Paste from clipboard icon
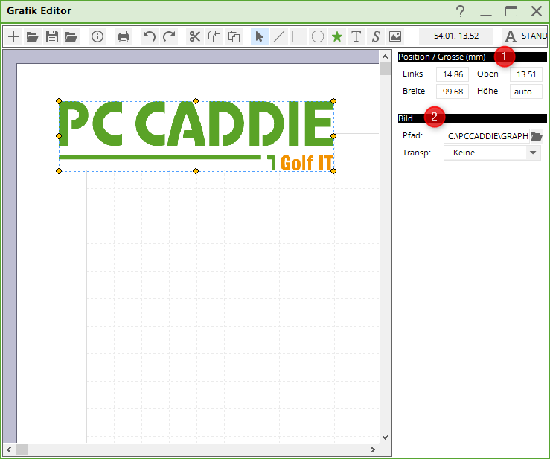 coord(234,36)
